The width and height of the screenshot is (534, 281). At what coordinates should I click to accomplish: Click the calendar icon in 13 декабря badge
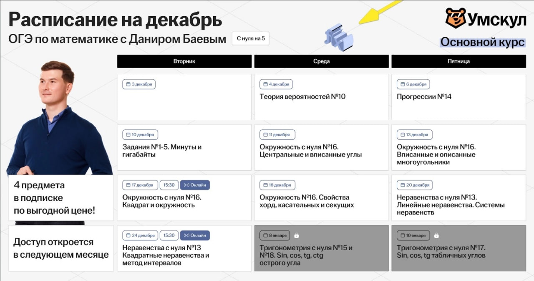[402, 135]
